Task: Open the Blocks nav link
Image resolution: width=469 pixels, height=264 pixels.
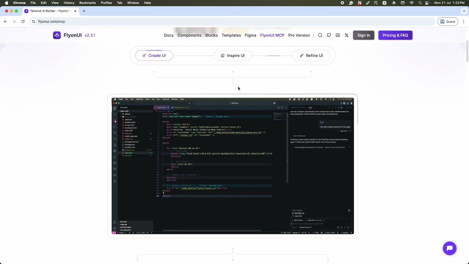Action: click(x=211, y=35)
